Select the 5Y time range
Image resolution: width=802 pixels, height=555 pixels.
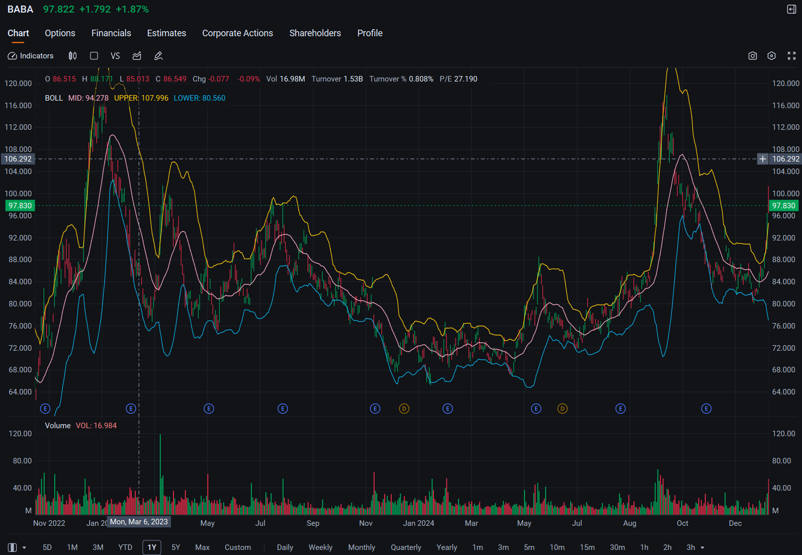(x=175, y=547)
